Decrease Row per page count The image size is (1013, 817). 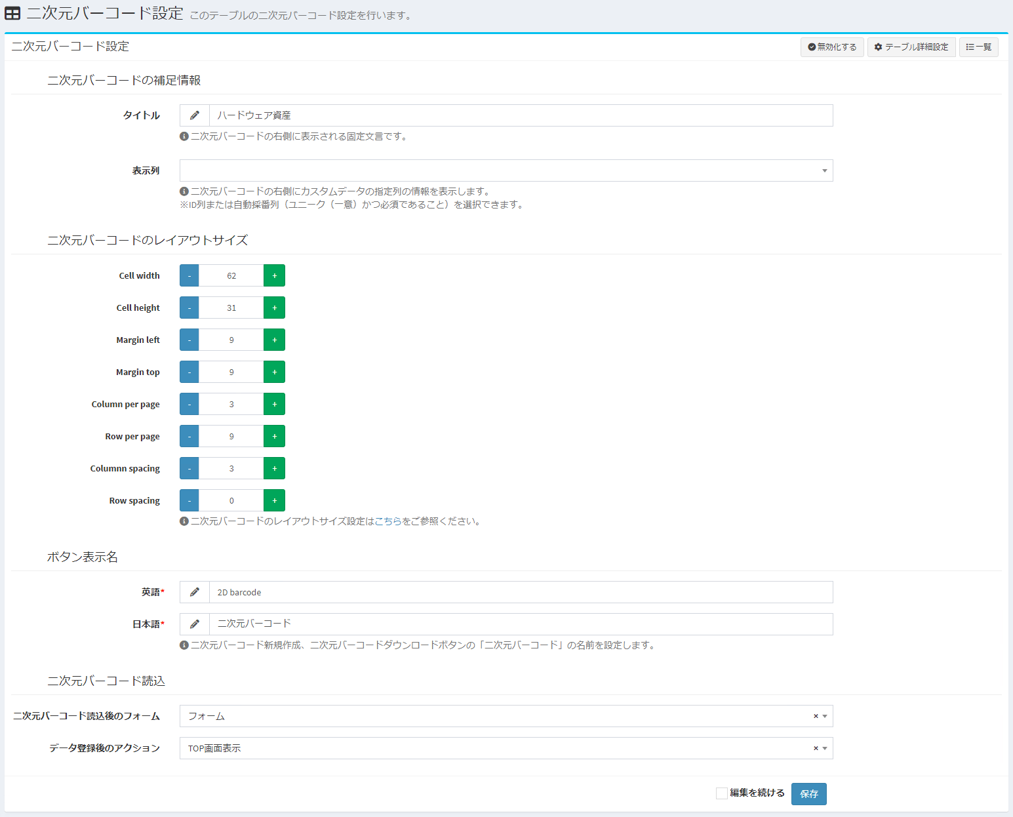click(189, 437)
